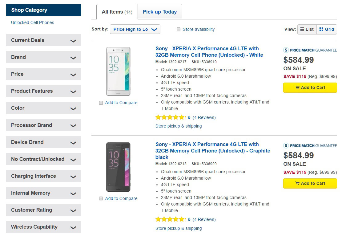Viewport: 354px width, 236px height.
Task: Click the Graphite black phone thumbnail
Action: pos(118,167)
